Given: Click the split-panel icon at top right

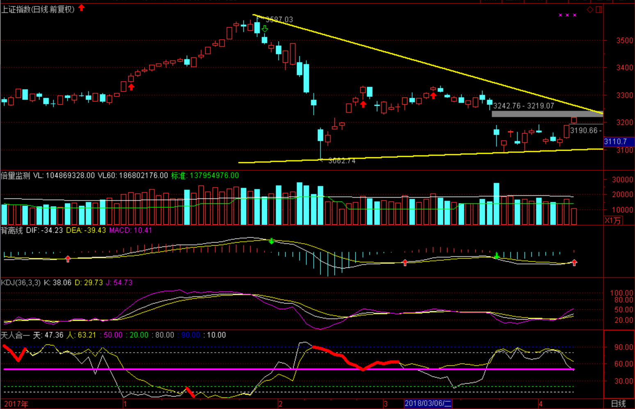Looking at the screenshot, I should pyautogui.click(x=599, y=9).
